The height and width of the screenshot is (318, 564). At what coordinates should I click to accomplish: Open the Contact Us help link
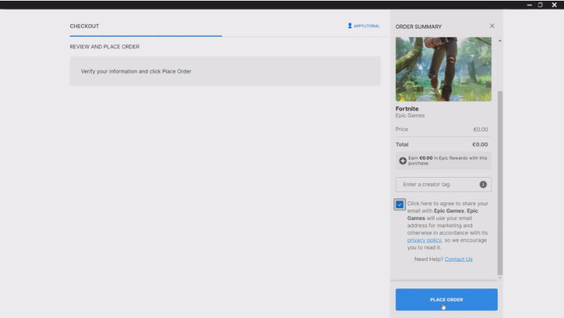coord(458,259)
